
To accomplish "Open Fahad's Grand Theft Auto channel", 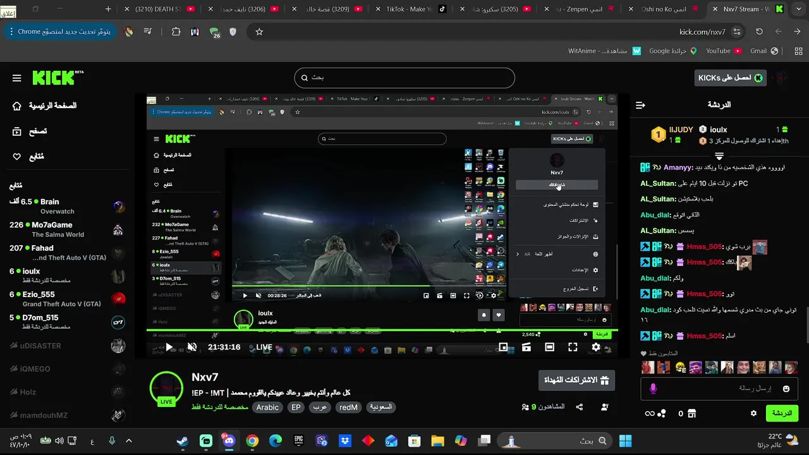I will click(x=67, y=253).
